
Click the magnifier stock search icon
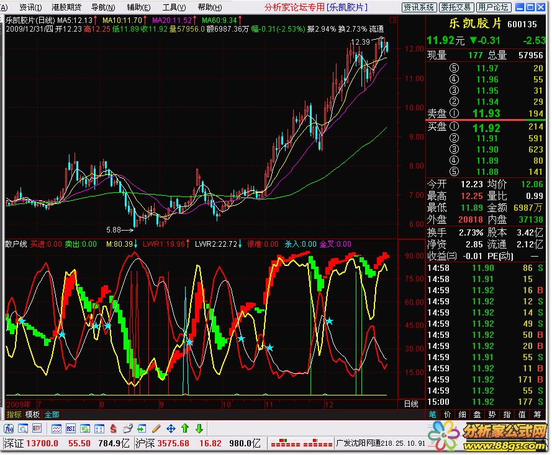pyautogui.click(x=23, y=428)
